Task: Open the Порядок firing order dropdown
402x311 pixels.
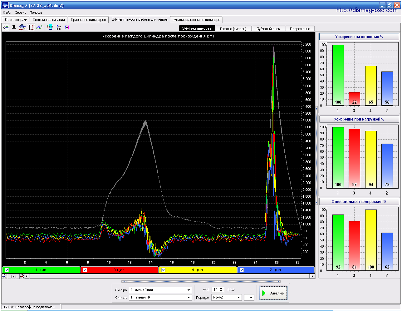Action: click(239, 298)
